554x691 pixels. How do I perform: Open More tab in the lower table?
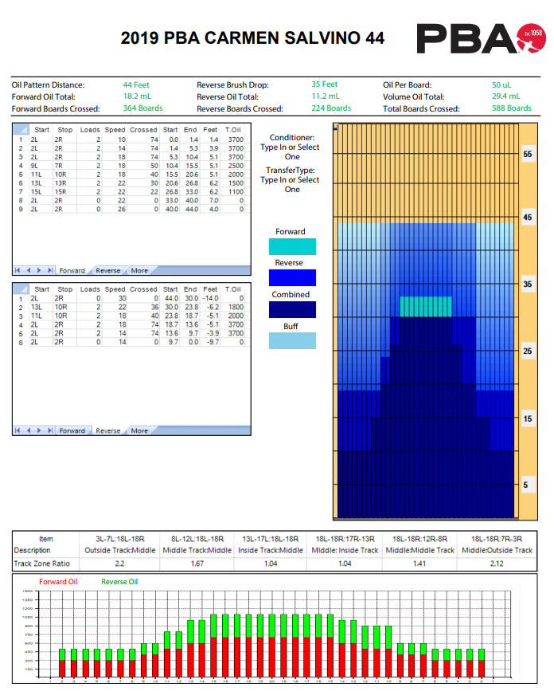pos(139,430)
